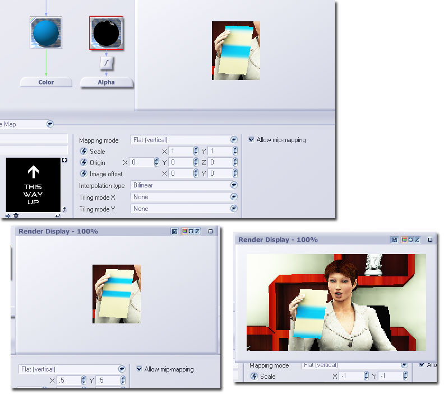Click the stepper beside X -1 field
The height and width of the screenshot is (395, 444).
(x=366, y=376)
